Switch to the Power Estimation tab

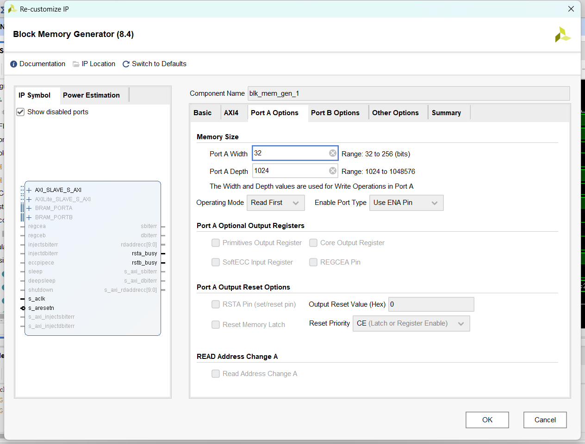coord(91,95)
